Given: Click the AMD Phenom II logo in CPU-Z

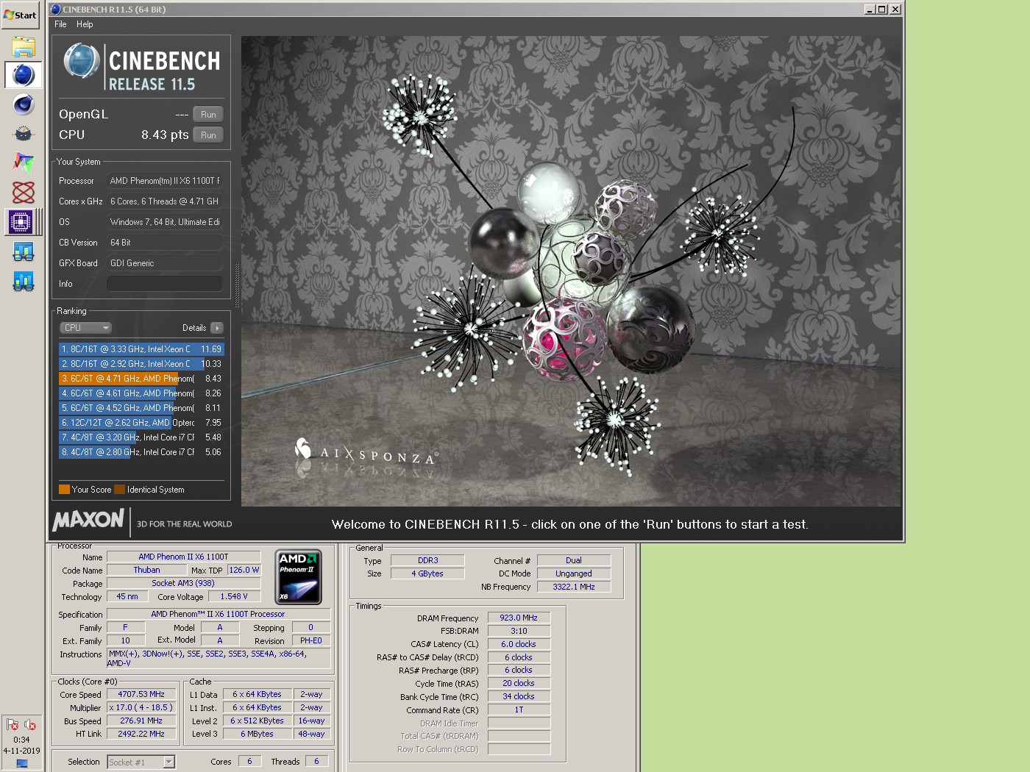Looking at the screenshot, I should (299, 577).
